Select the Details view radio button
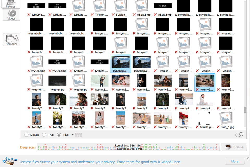250x167 pixels. click(x=26, y=135)
